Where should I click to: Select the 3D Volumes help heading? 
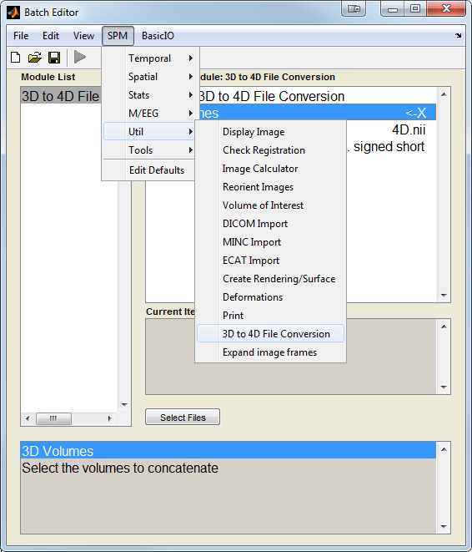pos(228,450)
